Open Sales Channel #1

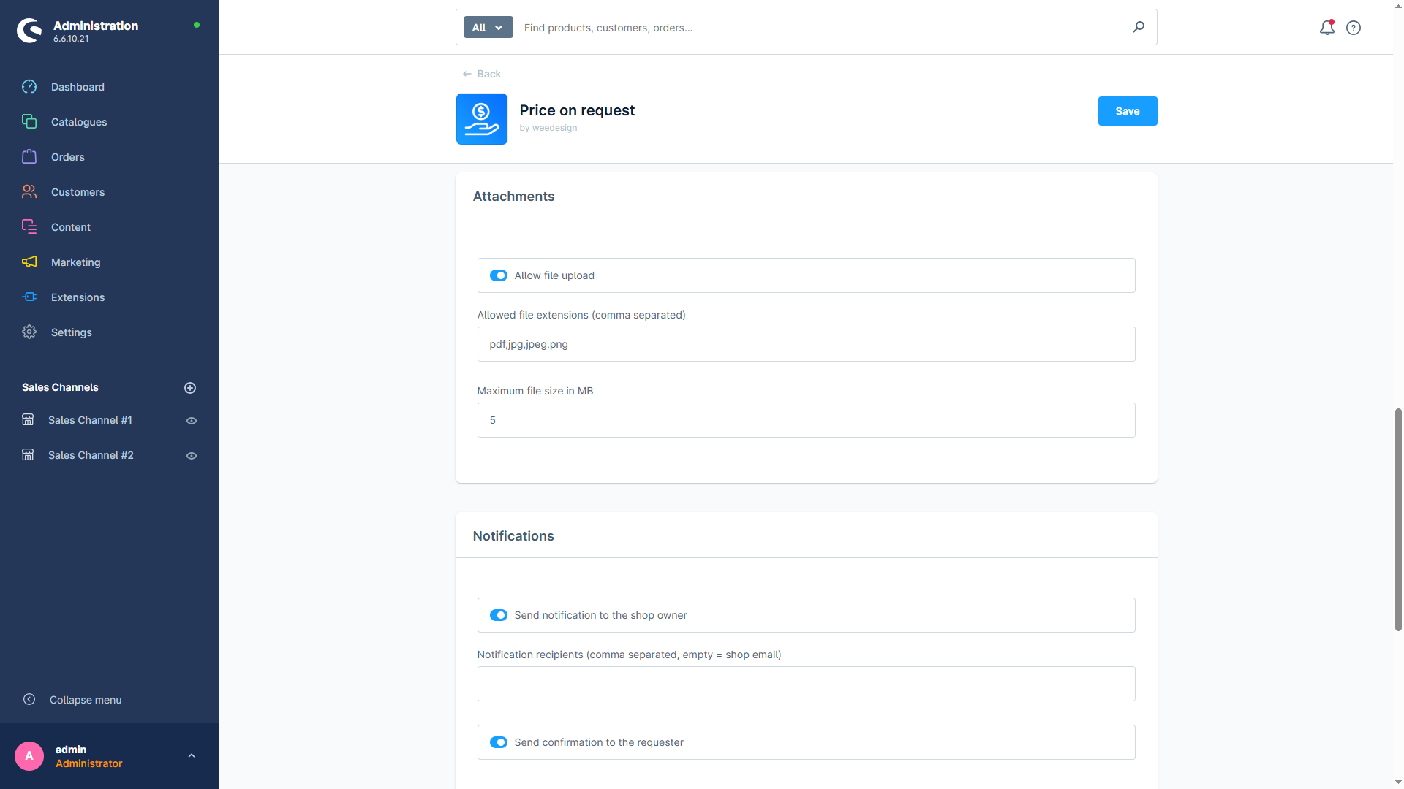pos(90,420)
